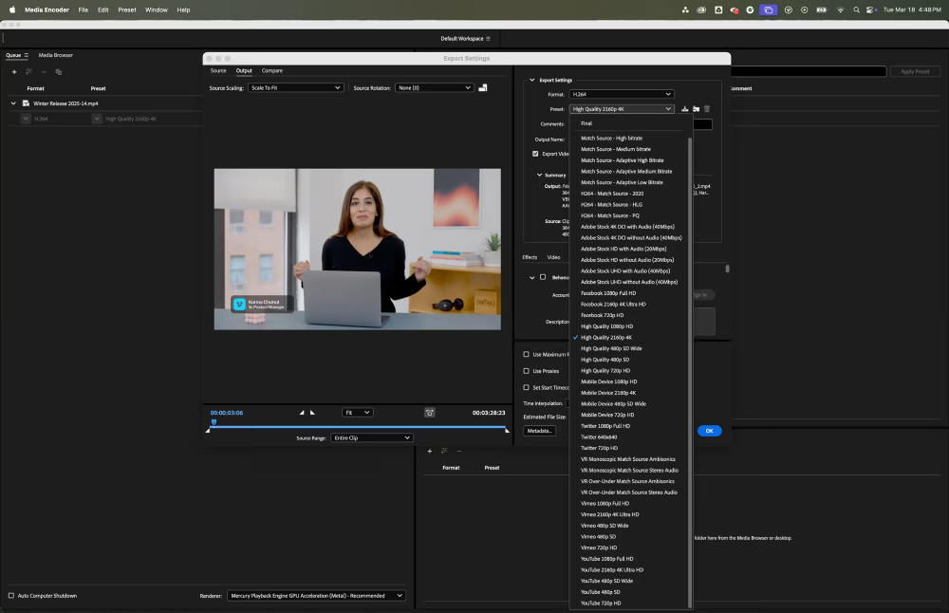The width and height of the screenshot is (949, 613).
Task: Click the Save Preset icon
Action: click(x=685, y=109)
